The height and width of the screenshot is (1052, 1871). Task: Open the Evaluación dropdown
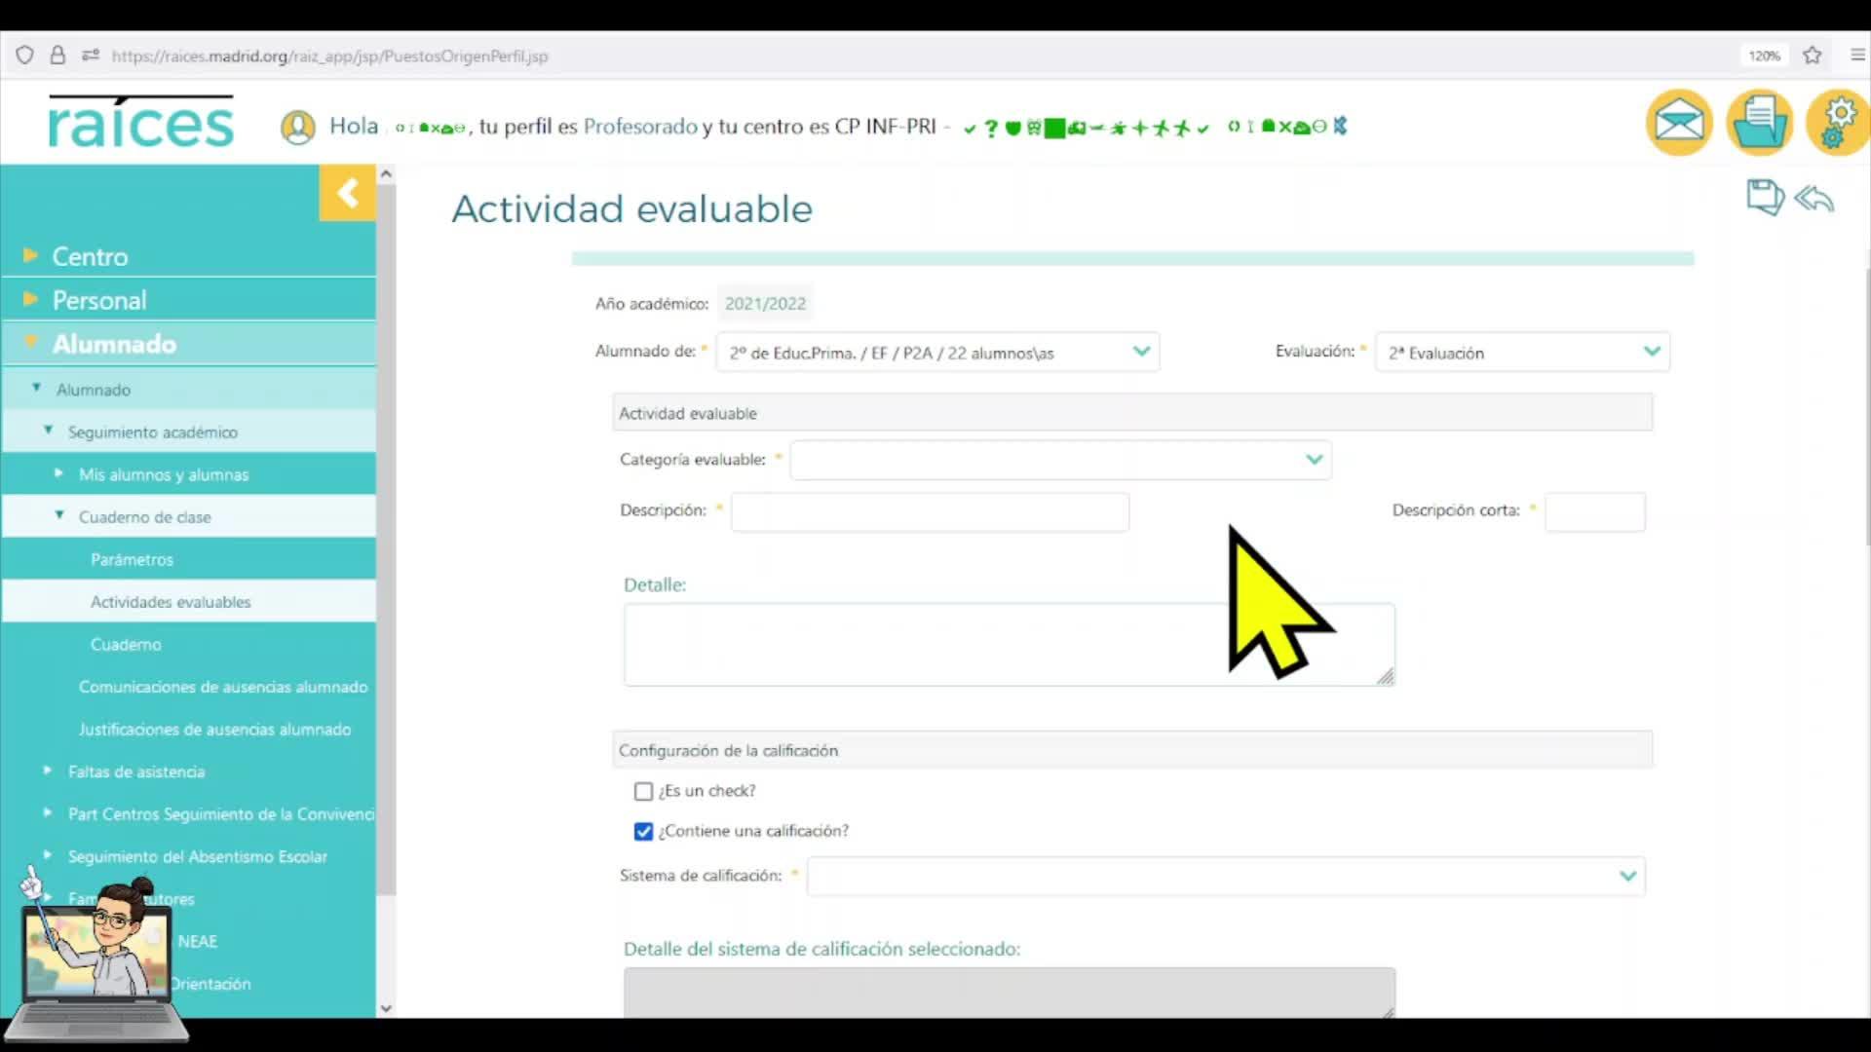1521,353
